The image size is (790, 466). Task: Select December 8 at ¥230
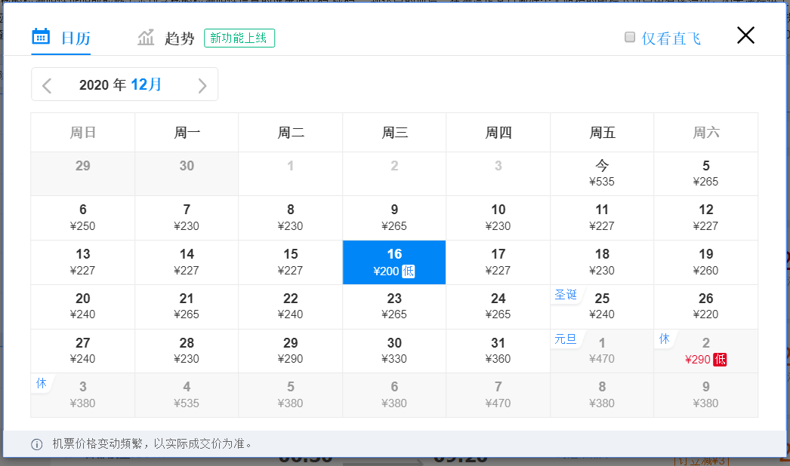click(290, 218)
